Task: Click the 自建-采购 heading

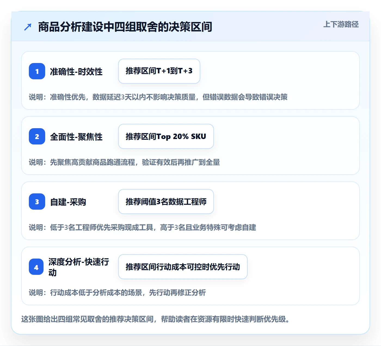Action: (x=68, y=202)
